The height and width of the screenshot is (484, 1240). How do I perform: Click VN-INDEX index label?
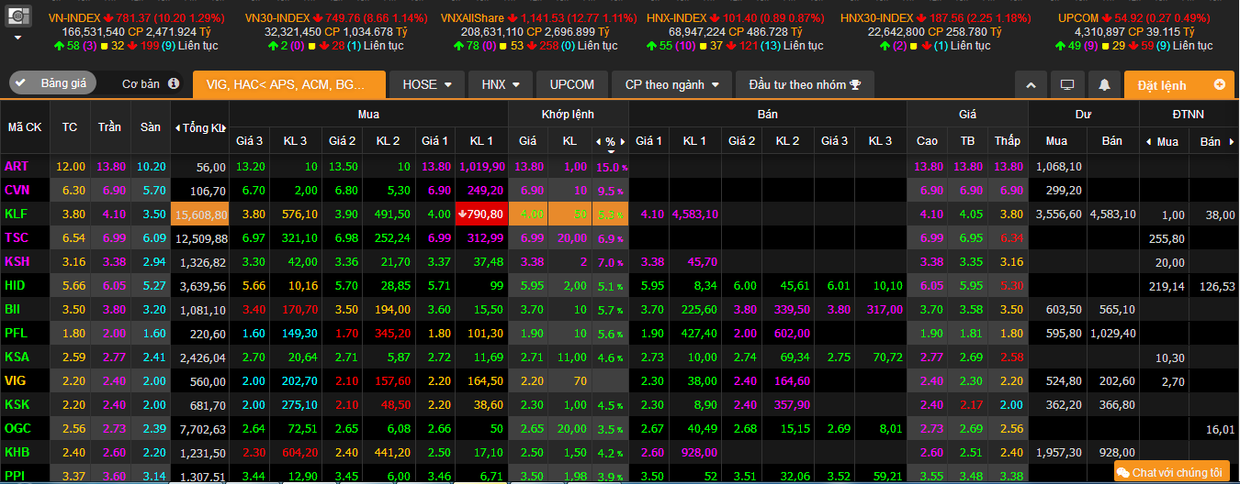(x=74, y=18)
